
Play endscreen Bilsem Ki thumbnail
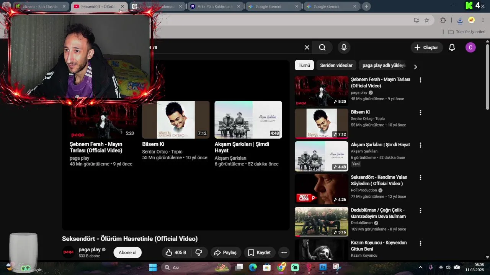click(x=176, y=120)
